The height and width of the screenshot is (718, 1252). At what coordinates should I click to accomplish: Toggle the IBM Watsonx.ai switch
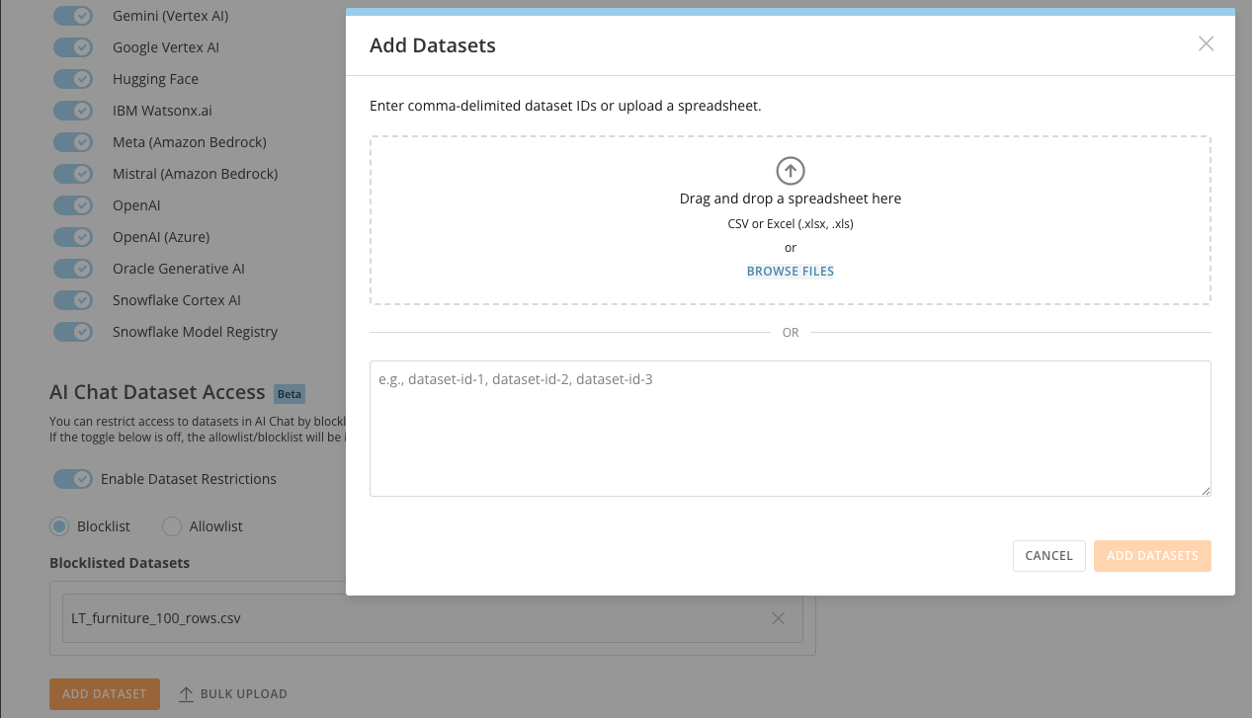(x=73, y=111)
